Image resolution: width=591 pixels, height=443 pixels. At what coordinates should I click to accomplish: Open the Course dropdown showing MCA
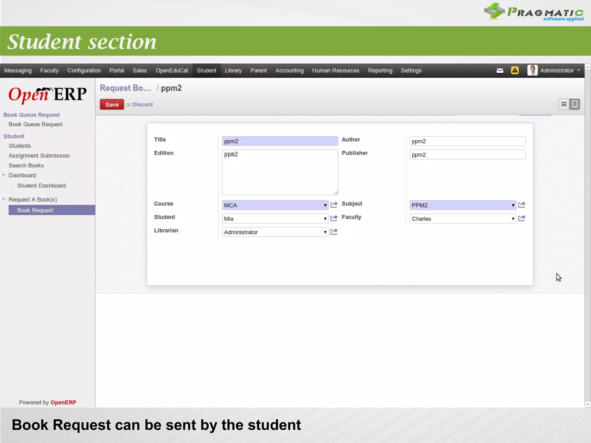click(x=275, y=205)
